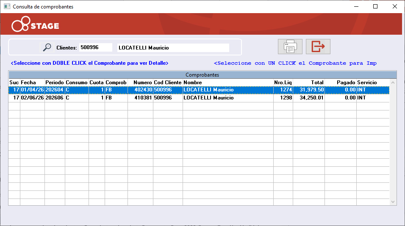
Task: Click the printer icon button
Action: (290, 47)
